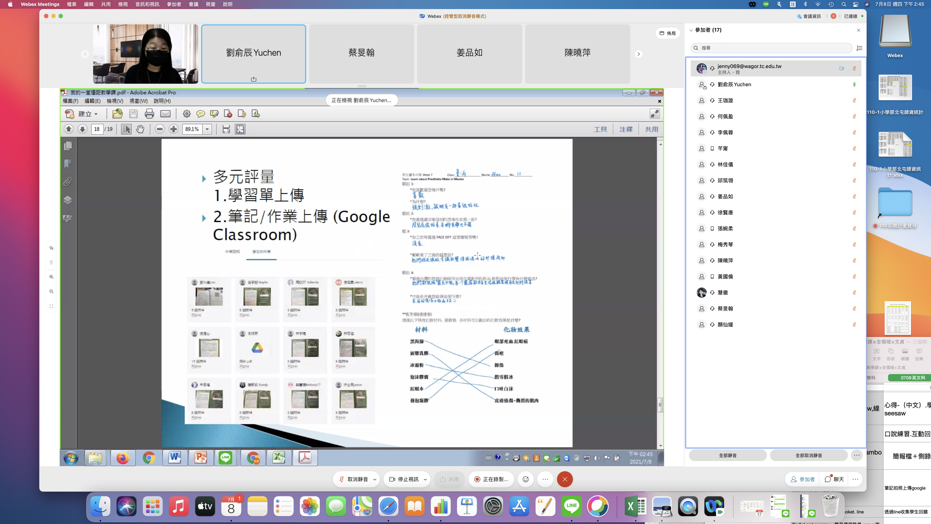Viewport: 931px width, 524px height.
Task: Open the Chat (聊天) panel
Action: pyautogui.click(x=834, y=479)
